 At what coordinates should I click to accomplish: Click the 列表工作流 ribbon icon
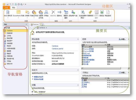(x=34, y=12)
